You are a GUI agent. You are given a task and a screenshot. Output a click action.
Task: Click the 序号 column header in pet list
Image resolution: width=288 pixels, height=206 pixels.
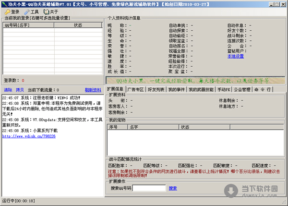click(x=118, y=127)
